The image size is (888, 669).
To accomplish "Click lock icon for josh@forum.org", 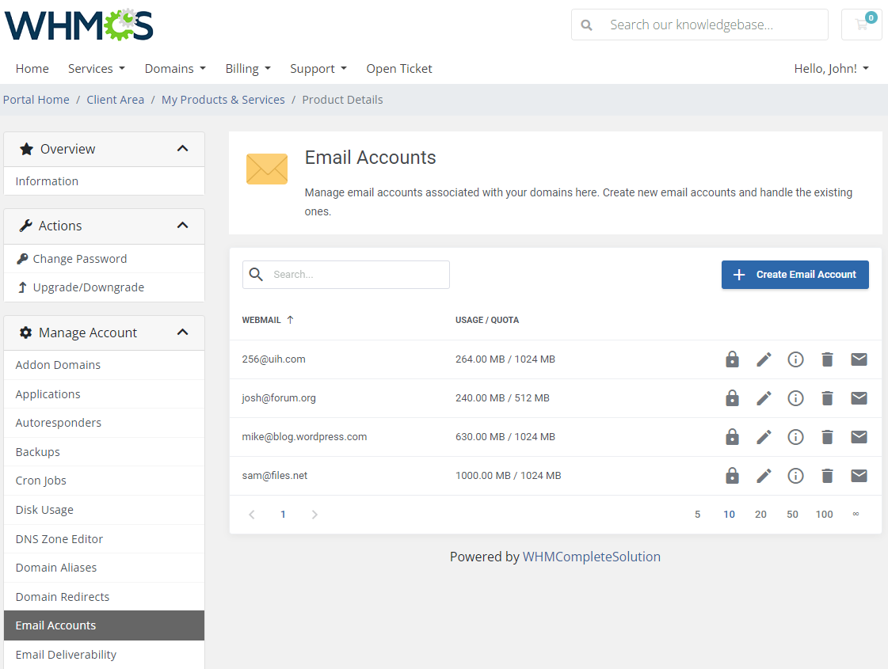I will click(x=732, y=398).
